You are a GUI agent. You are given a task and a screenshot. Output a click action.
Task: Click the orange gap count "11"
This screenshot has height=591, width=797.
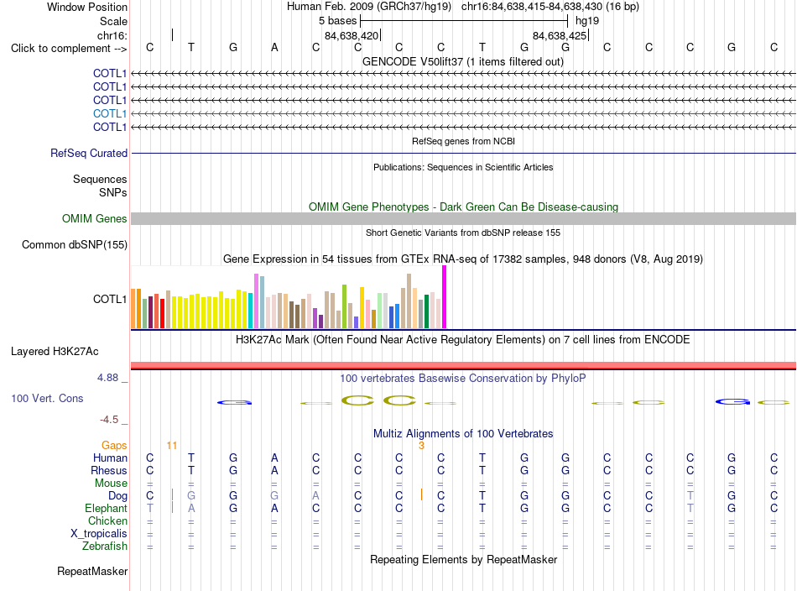tap(172, 446)
